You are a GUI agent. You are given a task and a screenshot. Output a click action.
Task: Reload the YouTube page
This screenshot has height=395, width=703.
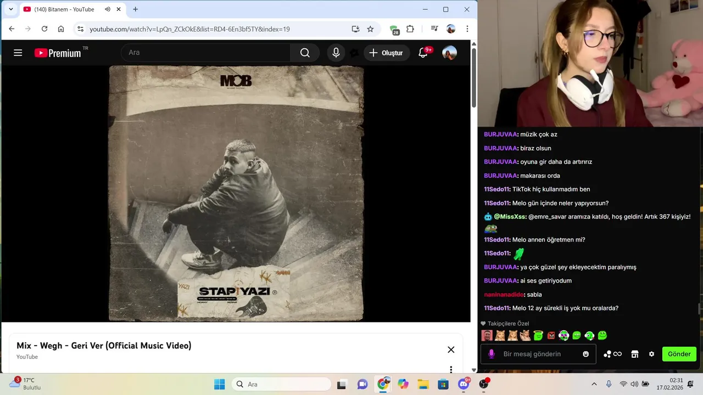[x=44, y=29]
